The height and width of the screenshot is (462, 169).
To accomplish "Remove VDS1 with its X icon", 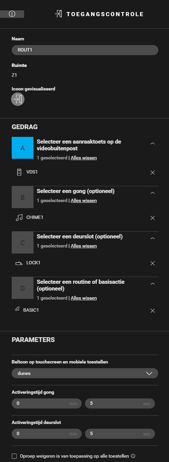I will pyautogui.click(x=153, y=172).
